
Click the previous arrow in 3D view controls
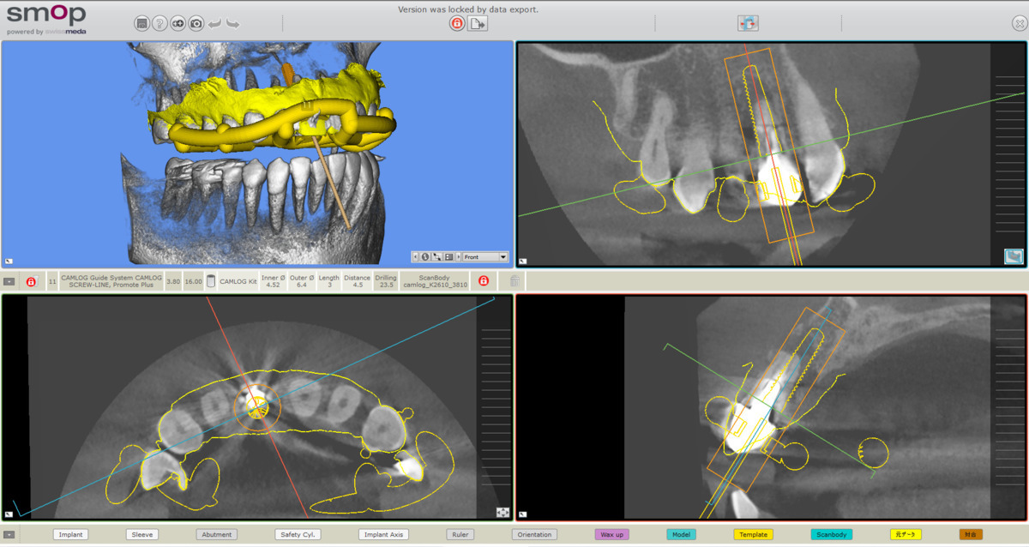pyautogui.click(x=416, y=256)
